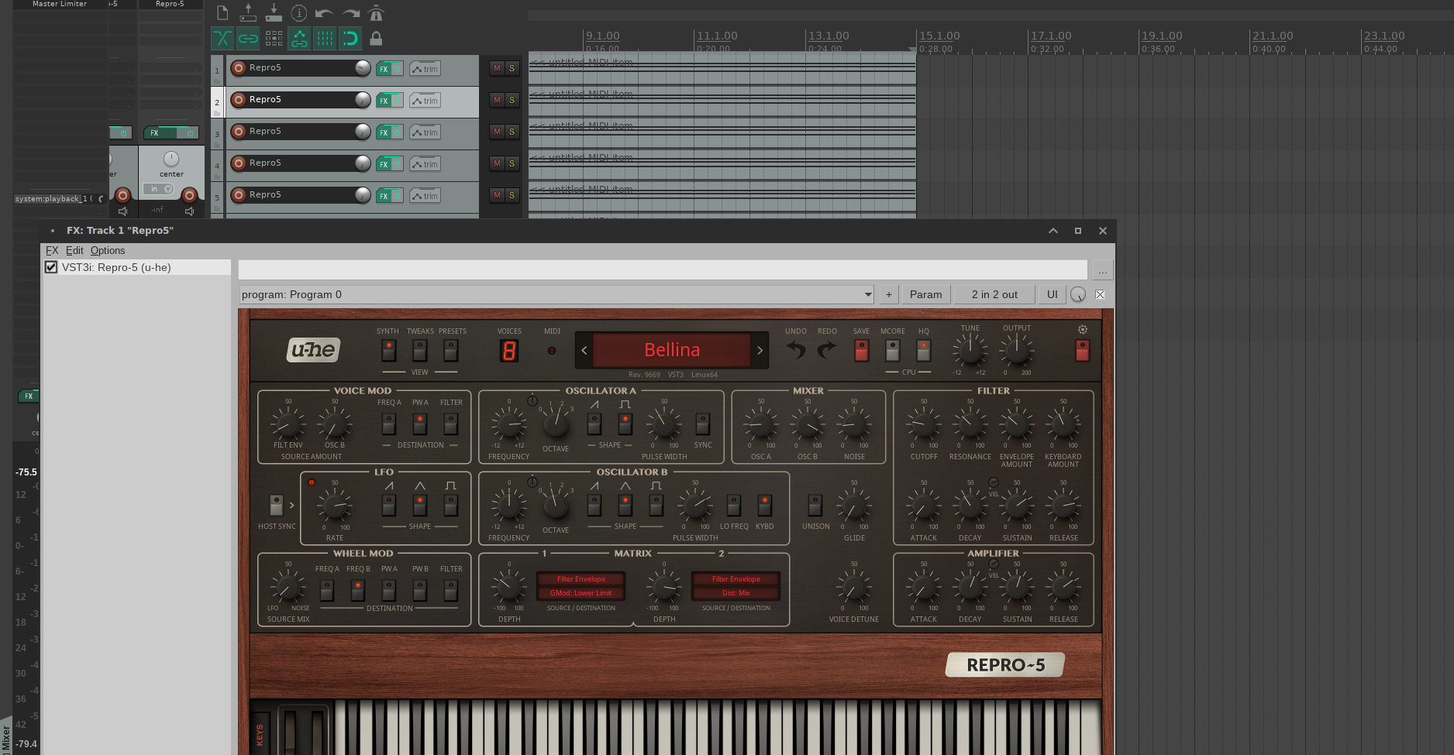Click the Param button
This screenshot has width=1454, height=755.
tap(925, 294)
